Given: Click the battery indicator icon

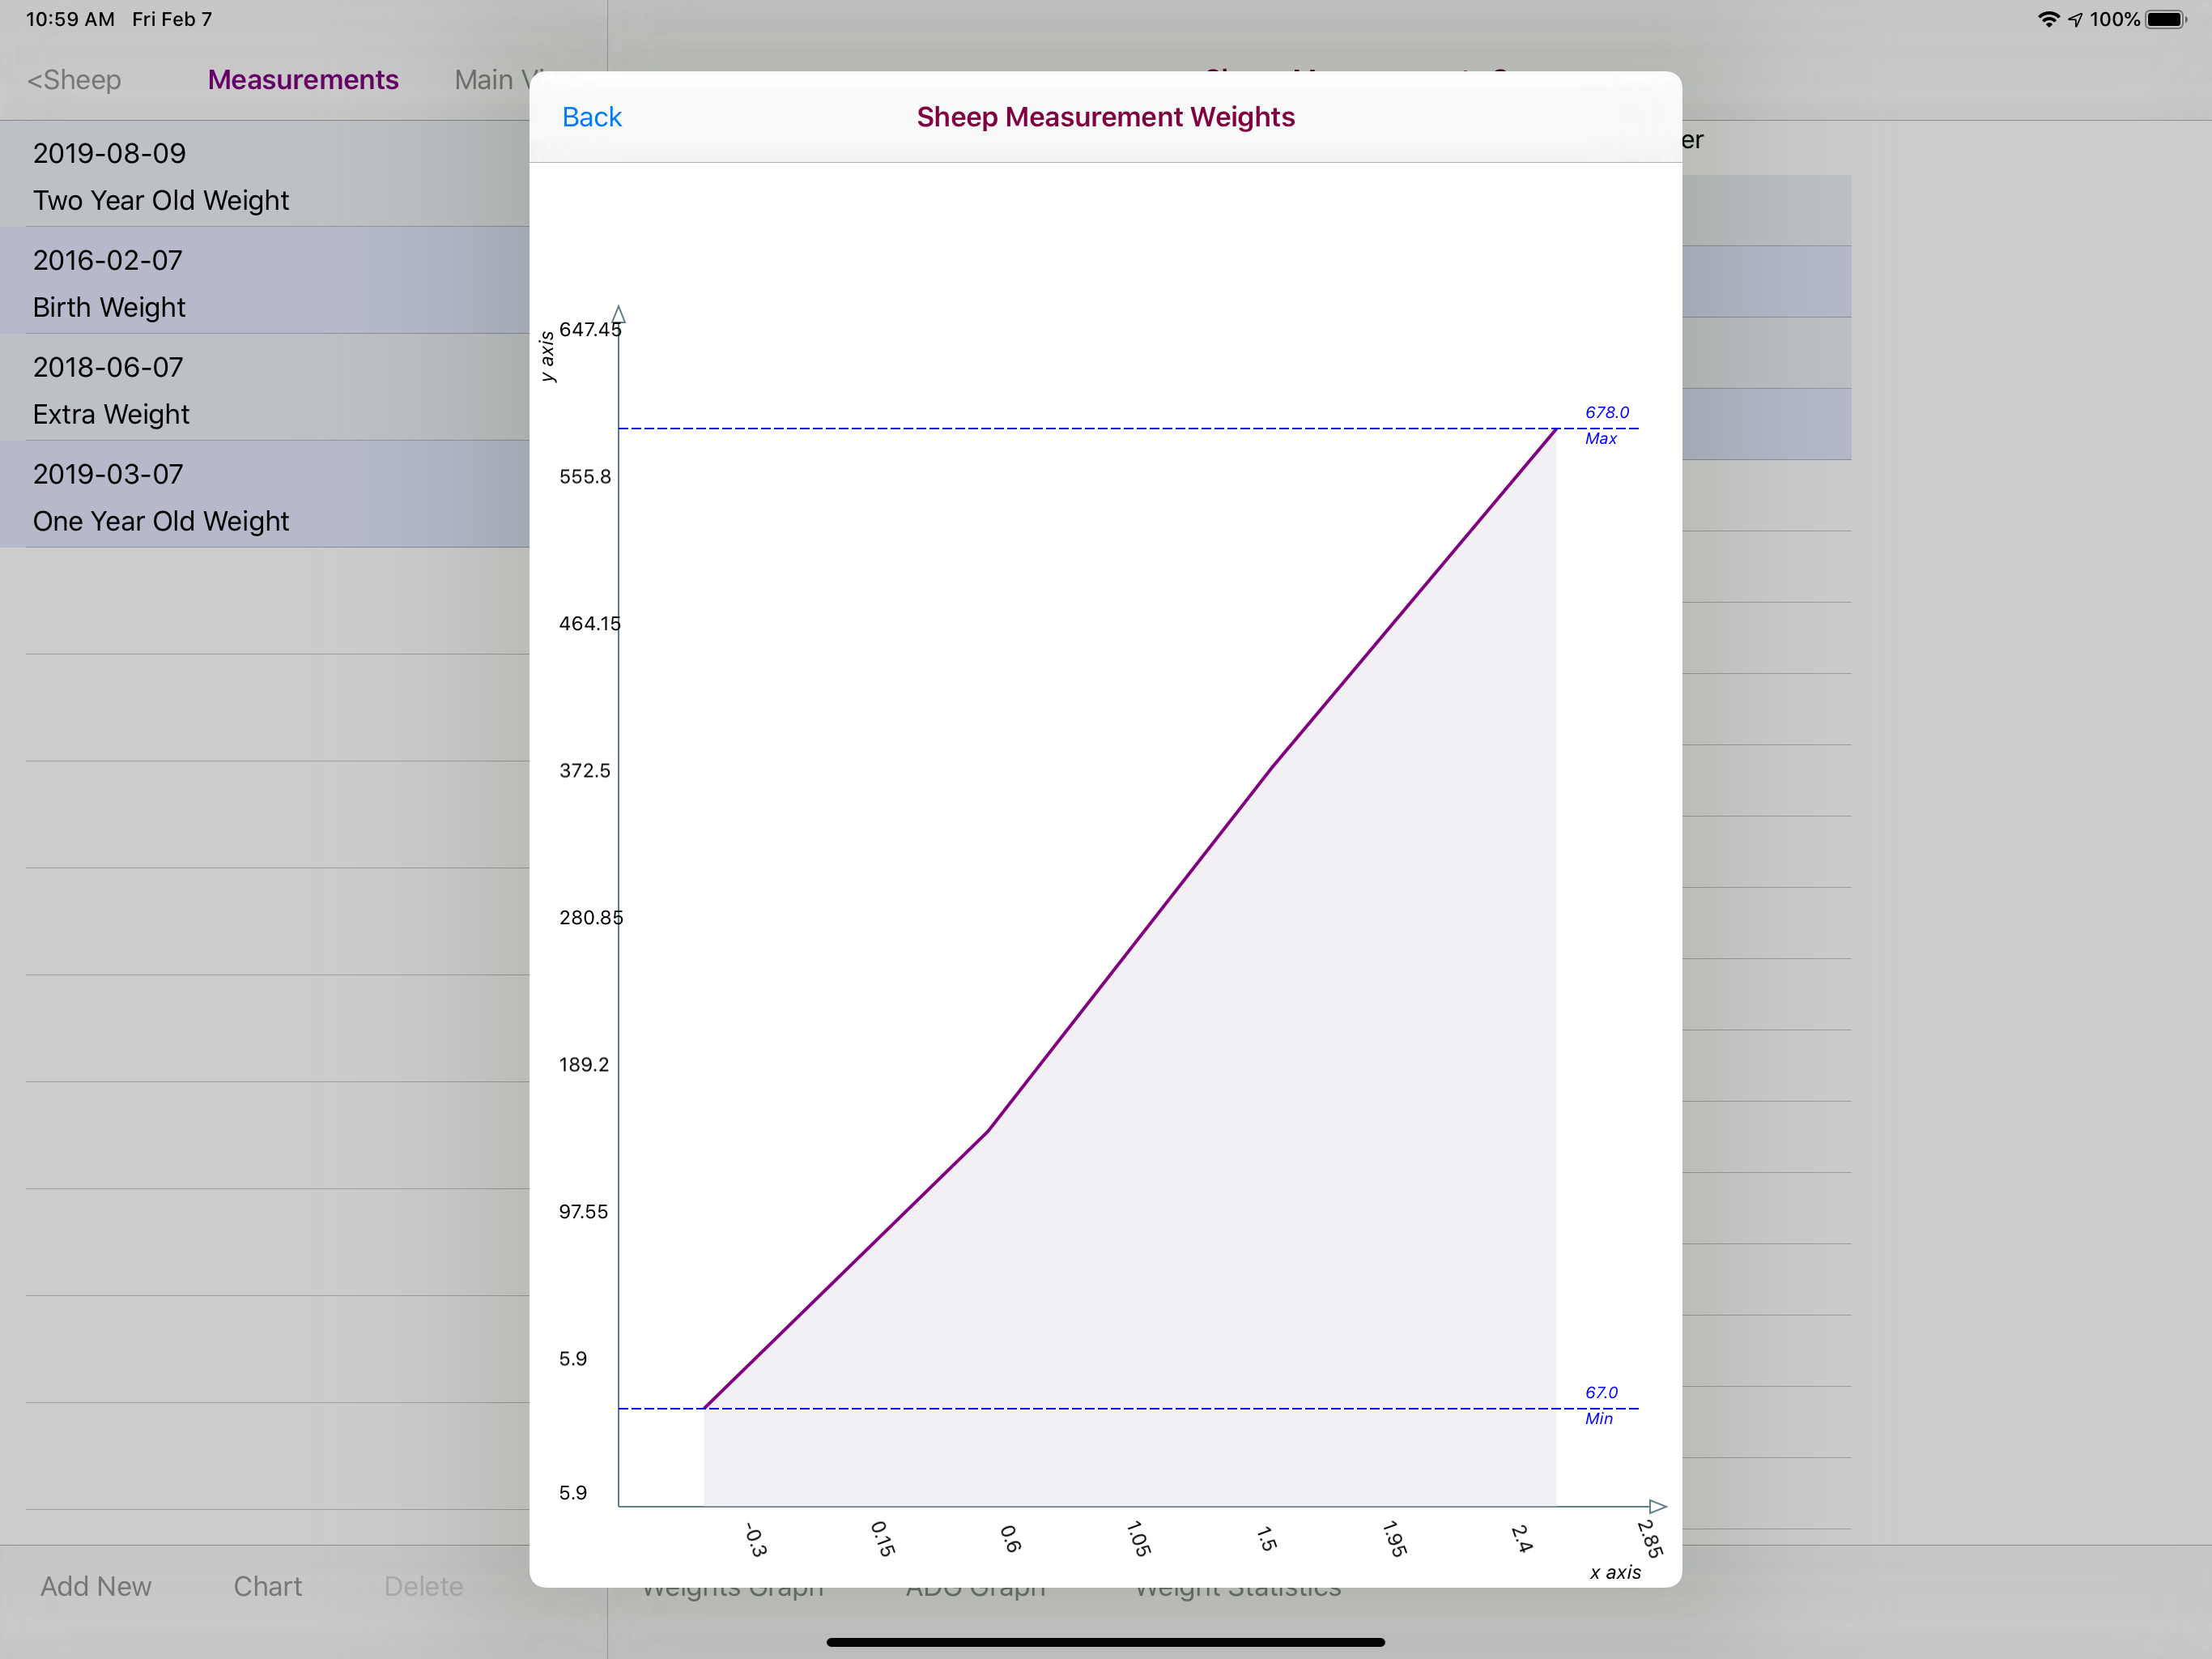Looking at the screenshot, I should pos(2165,19).
